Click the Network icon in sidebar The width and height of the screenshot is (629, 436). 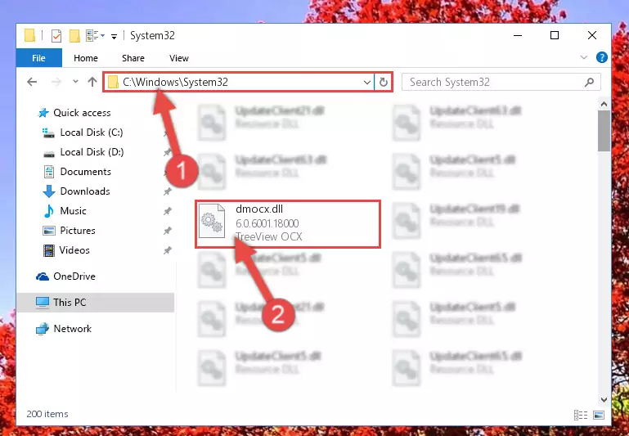click(x=42, y=329)
